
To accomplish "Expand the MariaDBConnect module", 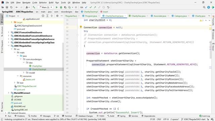I will coord(8,93).
